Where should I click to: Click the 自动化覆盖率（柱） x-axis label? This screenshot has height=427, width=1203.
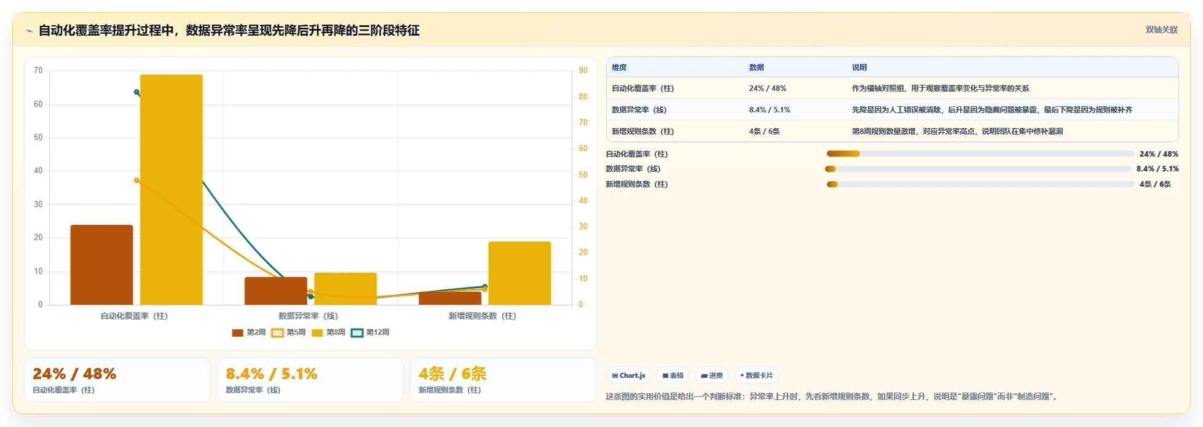pyautogui.click(x=134, y=316)
